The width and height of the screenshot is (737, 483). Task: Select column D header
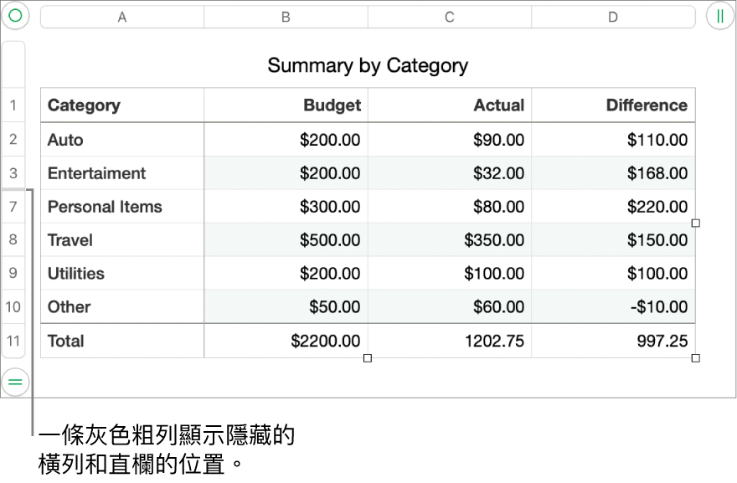(613, 17)
